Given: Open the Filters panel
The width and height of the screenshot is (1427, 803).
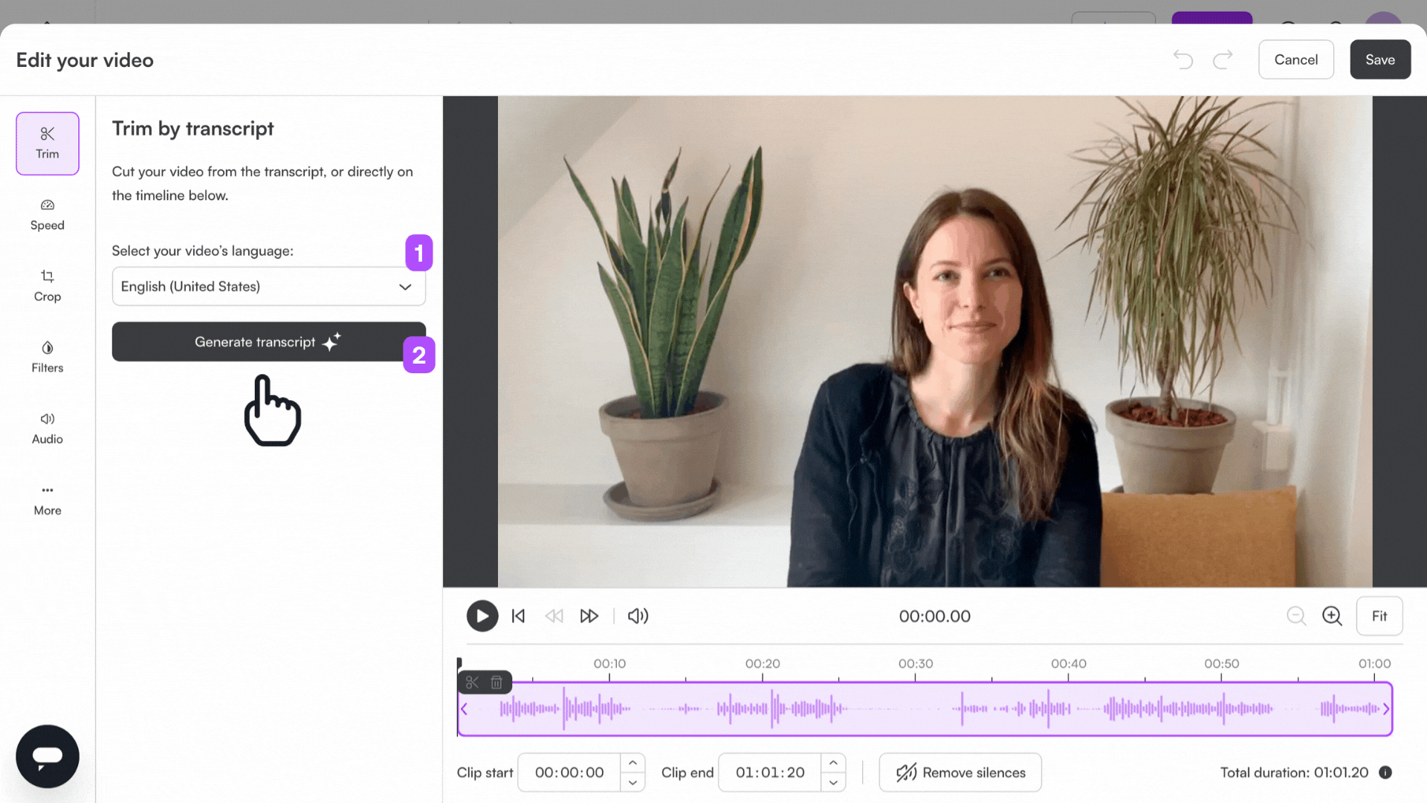Looking at the screenshot, I should tap(47, 357).
